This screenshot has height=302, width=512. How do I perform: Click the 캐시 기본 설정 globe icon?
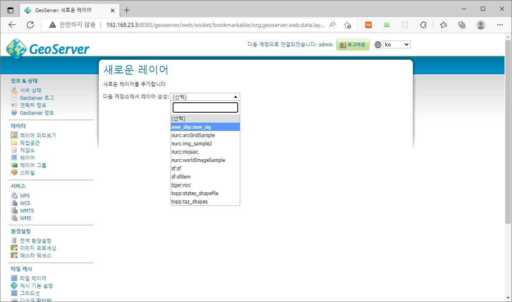click(x=14, y=286)
